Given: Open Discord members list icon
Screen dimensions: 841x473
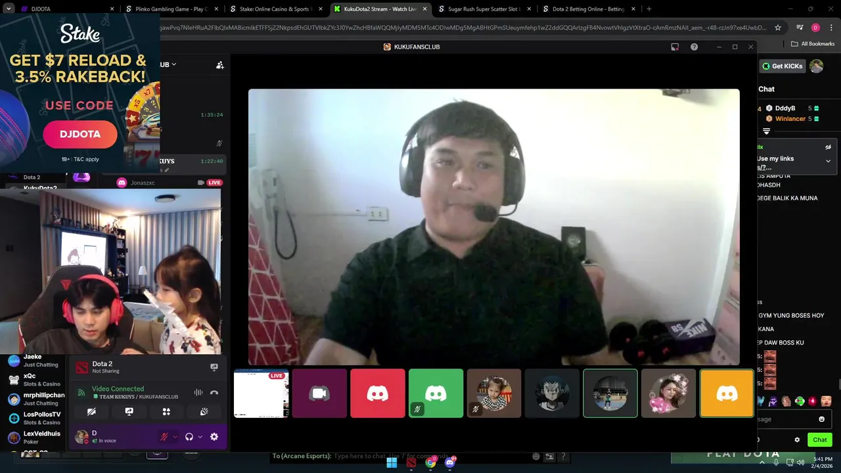Looking at the screenshot, I should [220, 65].
